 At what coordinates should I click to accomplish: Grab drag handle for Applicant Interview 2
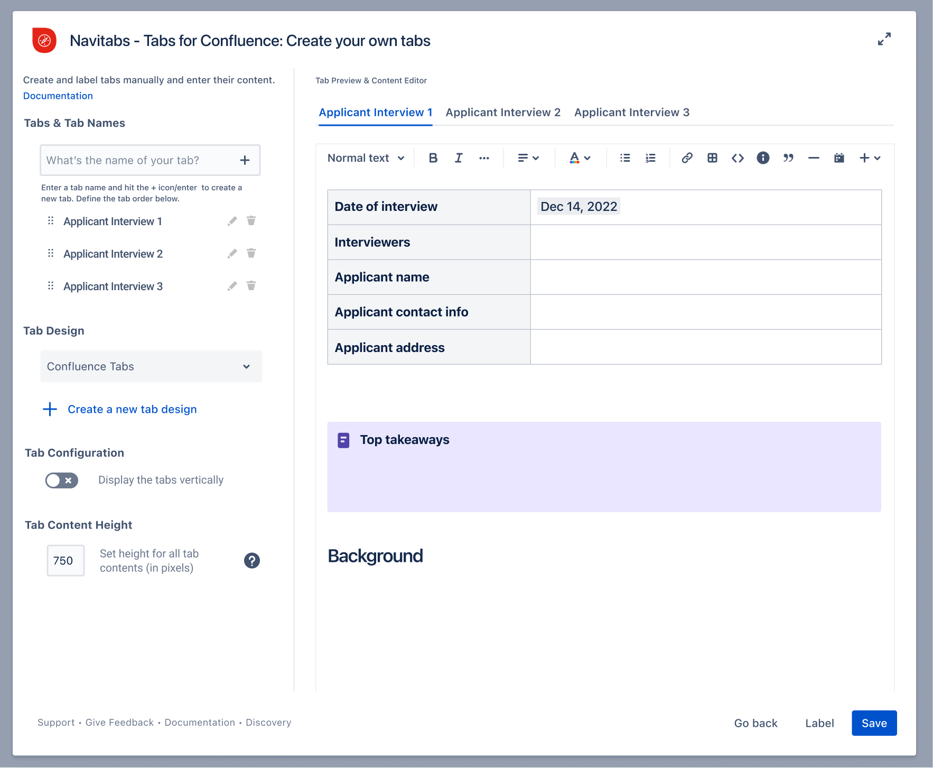[x=51, y=254]
